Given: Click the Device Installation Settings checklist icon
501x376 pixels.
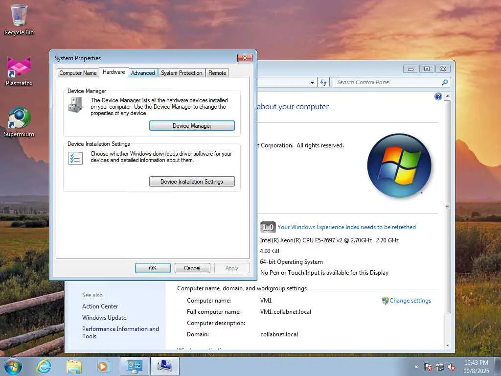Looking at the screenshot, I should 75,158.
